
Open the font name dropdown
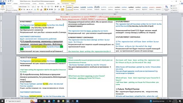pyautogui.click(x=27, y=7)
